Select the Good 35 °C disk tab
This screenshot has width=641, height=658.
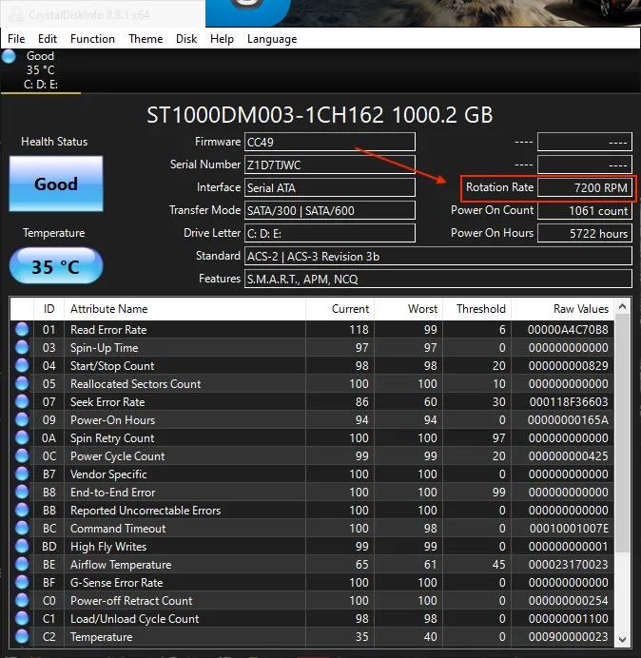40,70
